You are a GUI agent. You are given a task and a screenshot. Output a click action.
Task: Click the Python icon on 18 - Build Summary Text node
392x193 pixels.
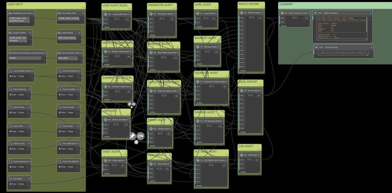coord(282,13)
